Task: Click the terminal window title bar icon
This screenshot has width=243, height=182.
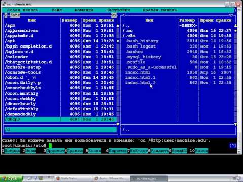Action: (x=4, y=4)
